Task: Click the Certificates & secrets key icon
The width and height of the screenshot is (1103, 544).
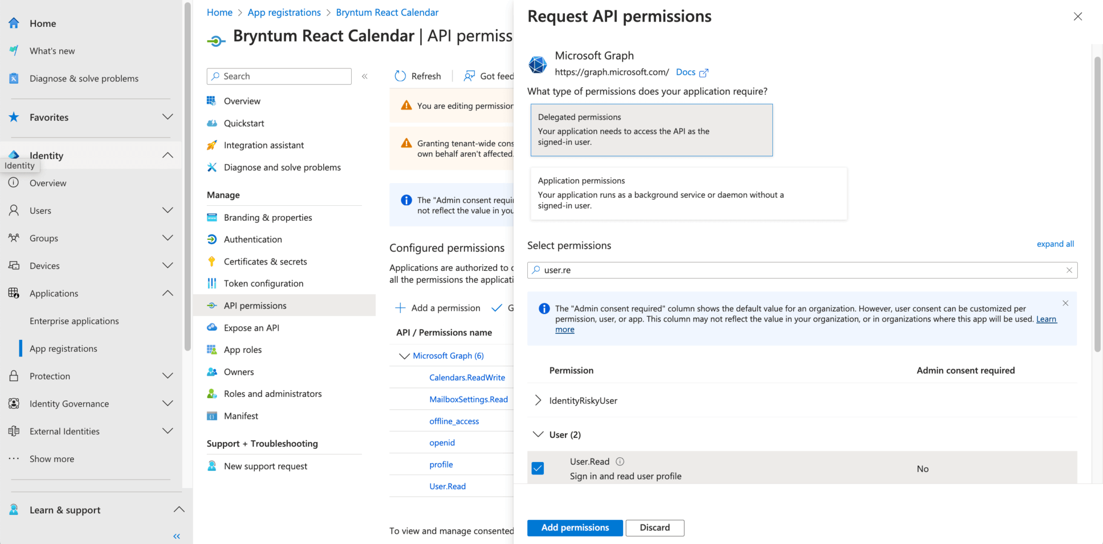Action: (x=212, y=262)
